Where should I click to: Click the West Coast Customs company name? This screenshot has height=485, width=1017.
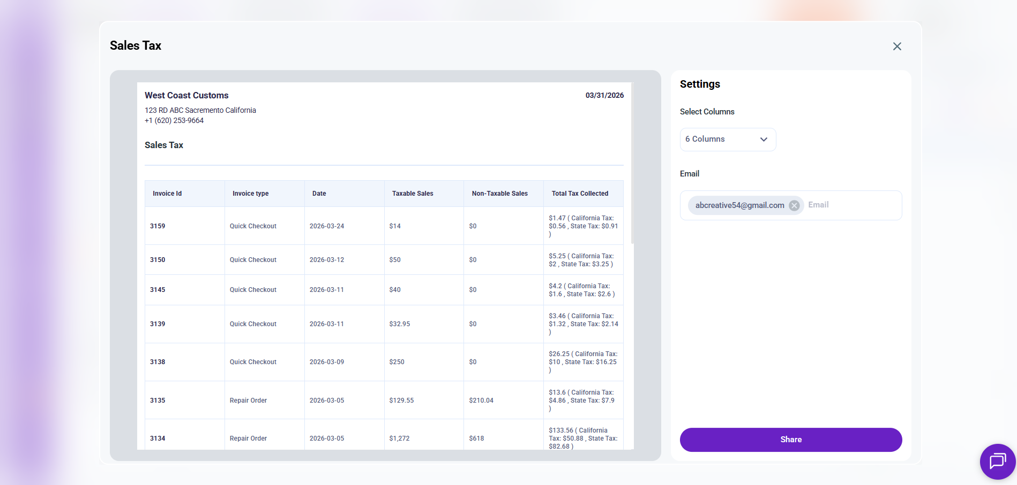pyautogui.click(x=186, y=95)
